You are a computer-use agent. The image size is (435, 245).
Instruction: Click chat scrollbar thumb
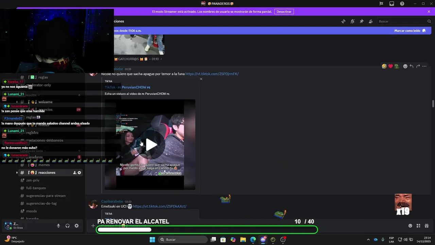[x=433, y=104]
